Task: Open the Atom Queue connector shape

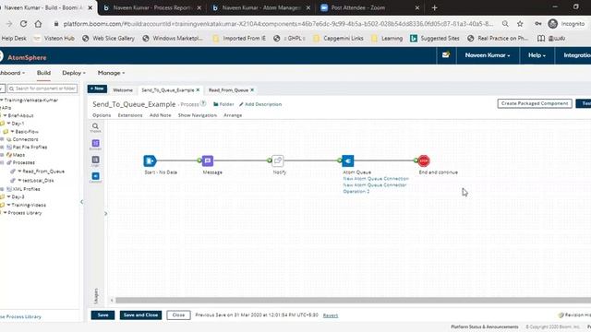Action: (347, 160)
